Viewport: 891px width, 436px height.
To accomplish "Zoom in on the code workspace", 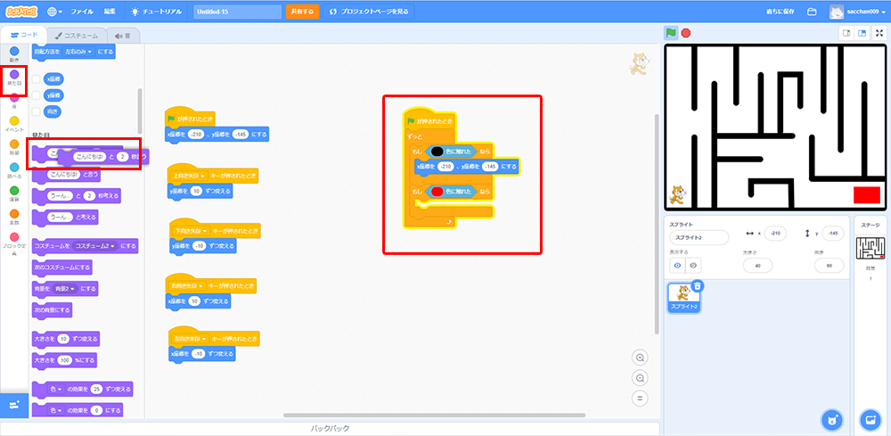I will [x=639, y=358].
